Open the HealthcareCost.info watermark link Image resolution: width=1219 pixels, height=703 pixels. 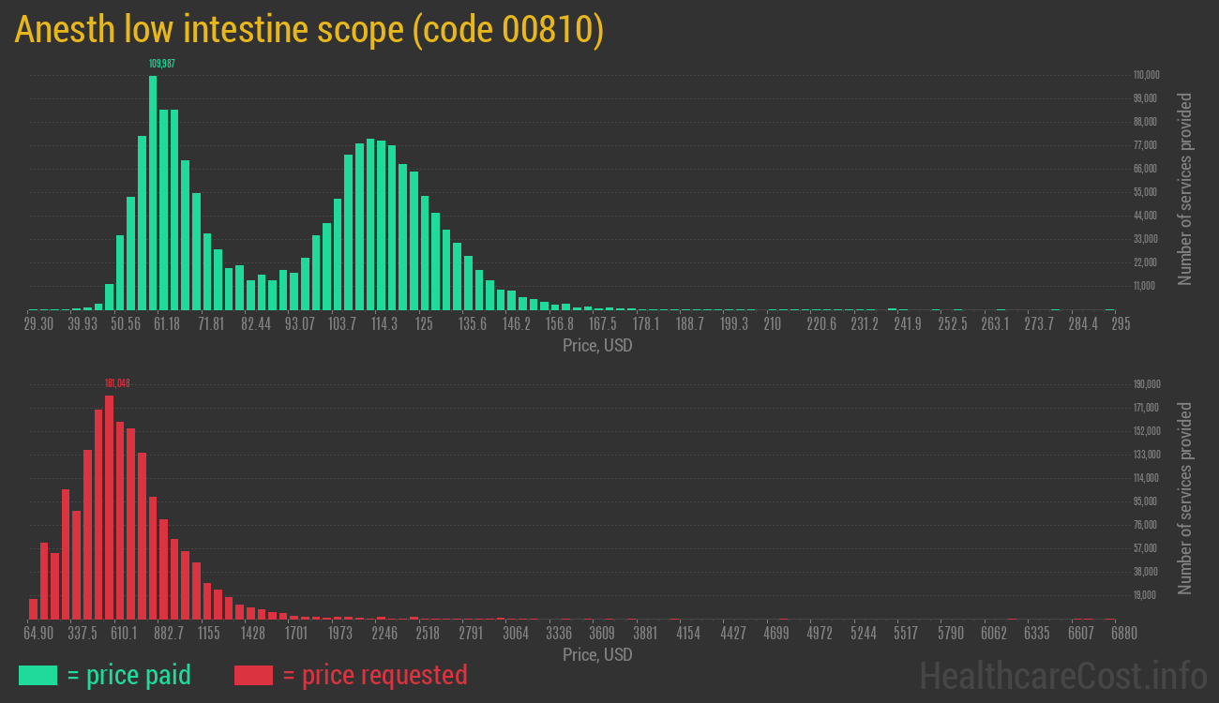point(1062,675)
